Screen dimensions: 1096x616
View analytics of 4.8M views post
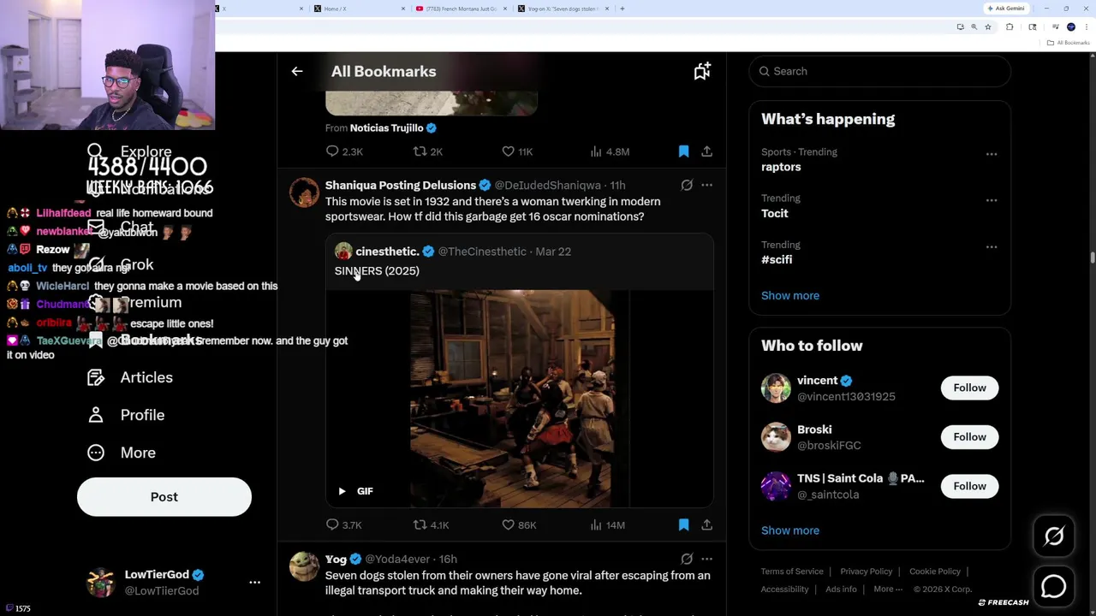pos(610,151)
